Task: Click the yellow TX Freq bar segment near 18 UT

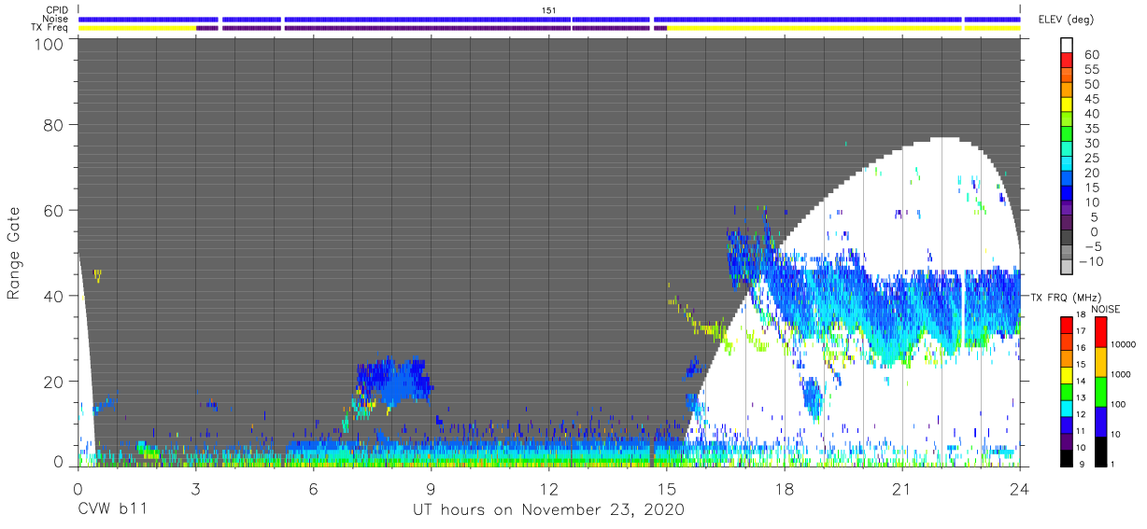Action: (814, 28)
